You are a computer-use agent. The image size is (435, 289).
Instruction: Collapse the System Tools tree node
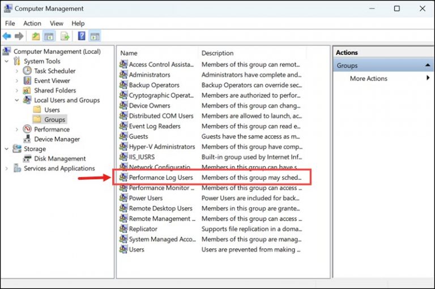coord(7,61)
